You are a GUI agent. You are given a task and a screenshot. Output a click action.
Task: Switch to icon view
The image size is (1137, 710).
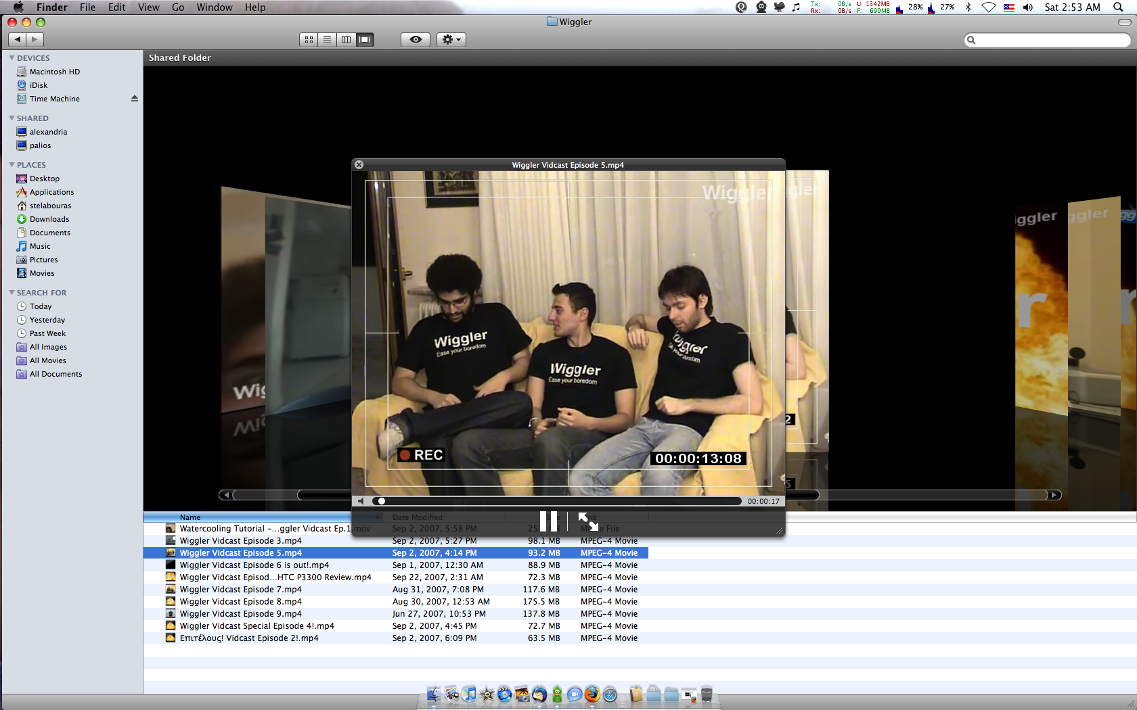pos(309,40)
